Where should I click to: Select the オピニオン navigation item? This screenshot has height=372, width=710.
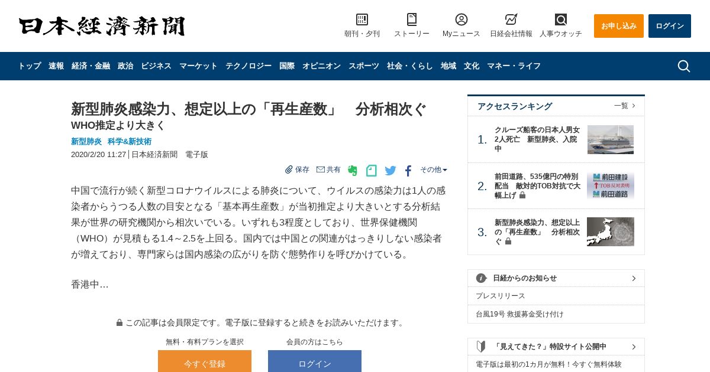pos(321,66)
